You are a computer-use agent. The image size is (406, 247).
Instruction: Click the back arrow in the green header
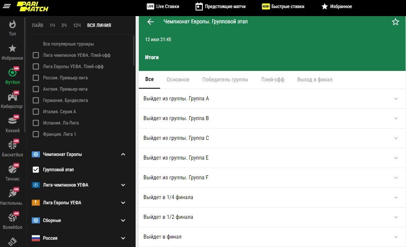(150, 22)
